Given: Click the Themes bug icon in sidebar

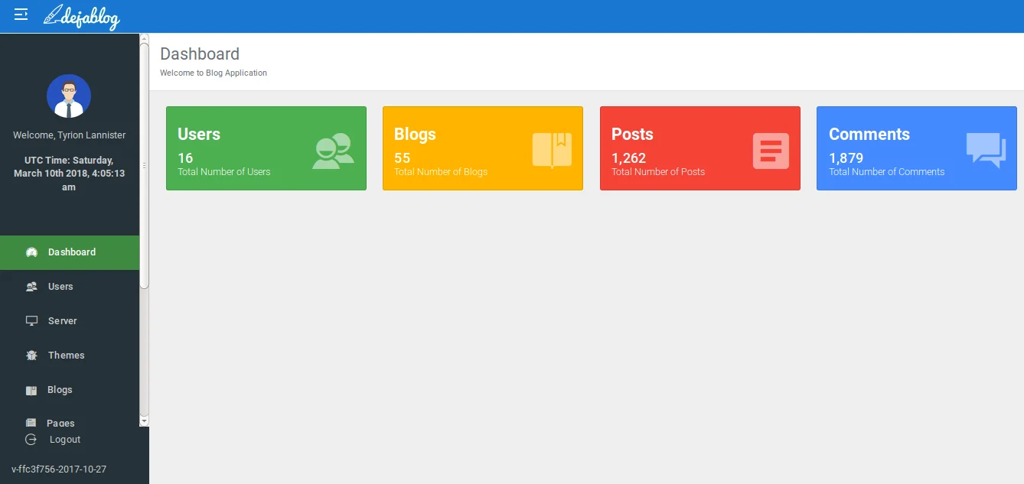Looking at the screenshot, I should pyautogui.click(x=31, y=356).
